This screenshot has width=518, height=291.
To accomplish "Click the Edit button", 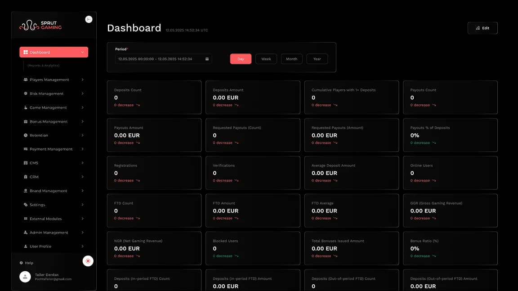I will 482,27.
